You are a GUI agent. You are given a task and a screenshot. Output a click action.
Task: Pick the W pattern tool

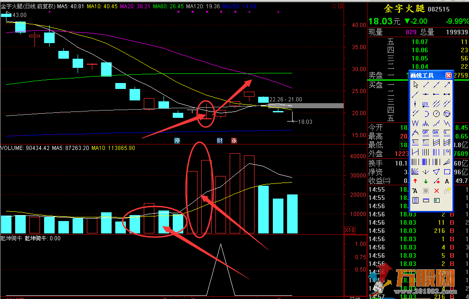coord(415,123)
